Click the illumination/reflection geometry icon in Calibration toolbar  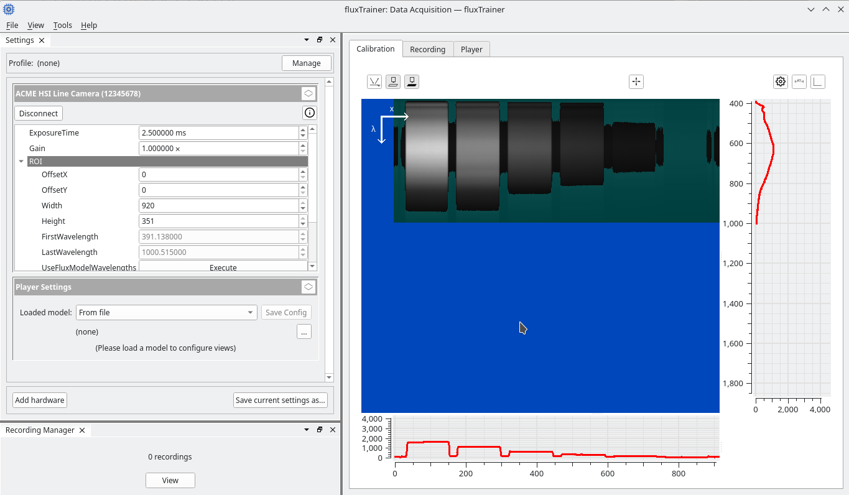(374, 81)
